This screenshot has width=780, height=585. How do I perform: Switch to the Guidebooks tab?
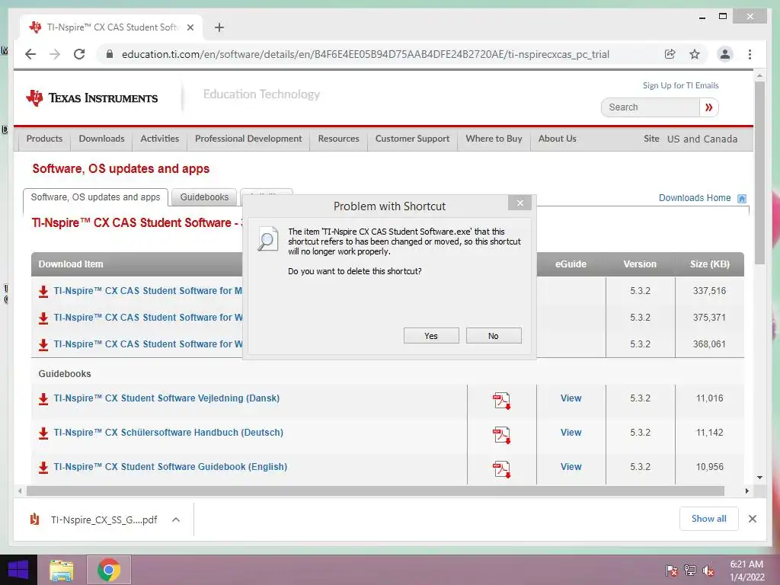[204, 197]
